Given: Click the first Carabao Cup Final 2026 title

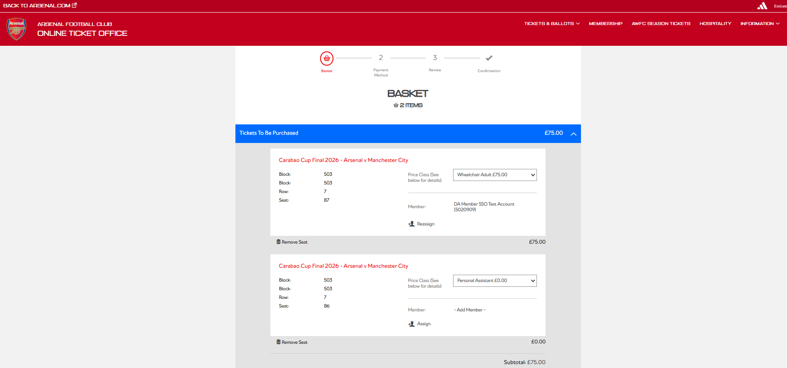Looking at the screenshot, I should click(343, 160).
